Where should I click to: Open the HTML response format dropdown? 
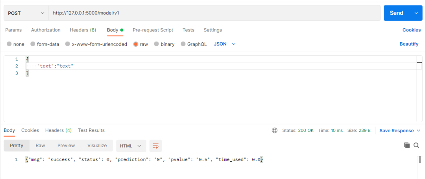pos(131,146)
